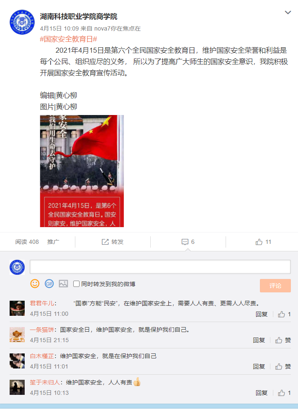Reply to 白木槿芷's comment
Screen dimensions: 298x417
pos(259,366)
